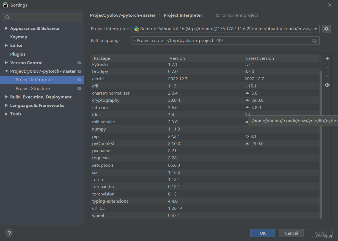Click the upgrade arrow icon in side toolbar
Image resolution: width=338 pixels, height=241 pixels.
pyautogui.click(x=327, y=76)
